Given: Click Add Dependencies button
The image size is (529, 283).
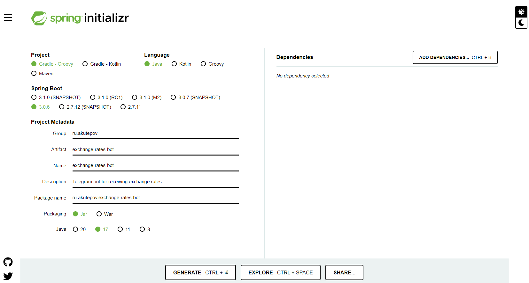Looking at the screenshot, I should tap(455, 57).
